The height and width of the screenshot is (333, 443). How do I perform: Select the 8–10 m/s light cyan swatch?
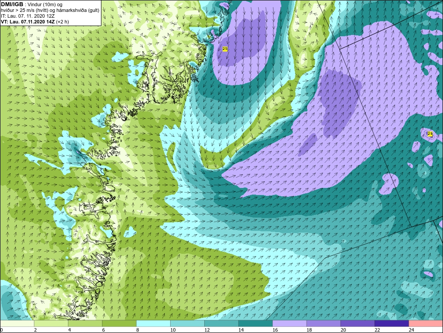[153, 323]
